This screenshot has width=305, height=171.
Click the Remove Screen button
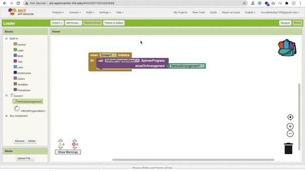click(x=92, y=23)
